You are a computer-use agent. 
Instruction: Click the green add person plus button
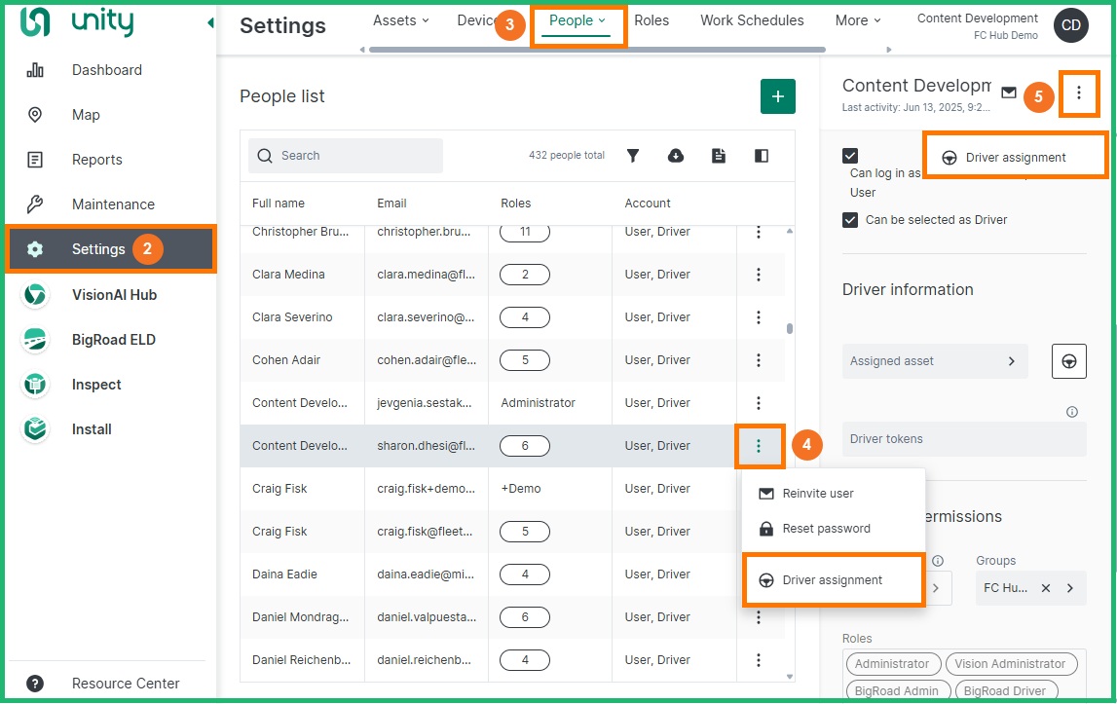pos(777,96)
